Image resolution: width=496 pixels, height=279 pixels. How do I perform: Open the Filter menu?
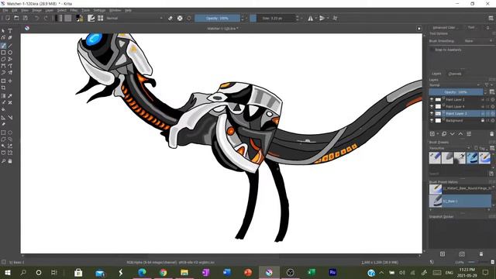[x=74, y=10]
